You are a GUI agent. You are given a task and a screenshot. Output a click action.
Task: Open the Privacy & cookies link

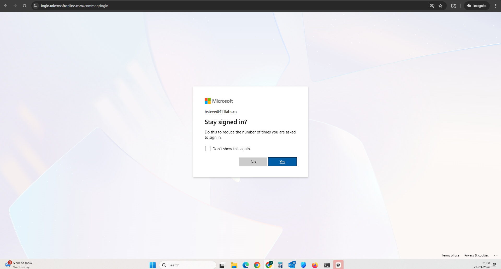tap(476, 255)
